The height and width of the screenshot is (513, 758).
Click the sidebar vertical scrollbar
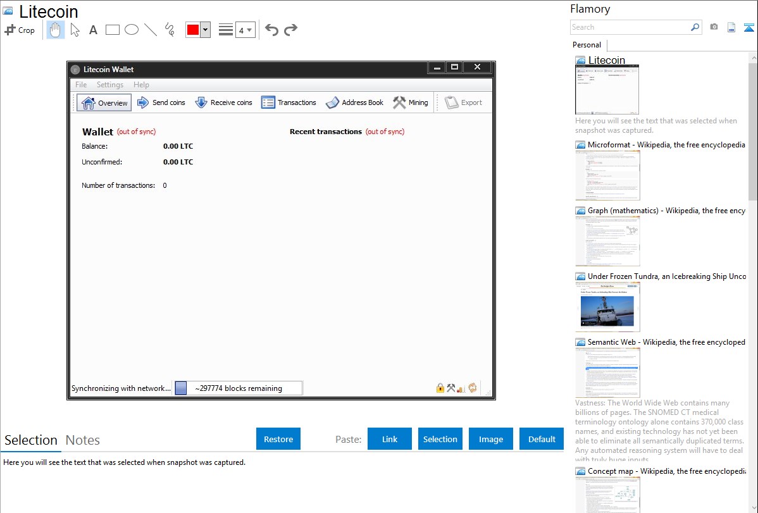(x=753, y=130)
